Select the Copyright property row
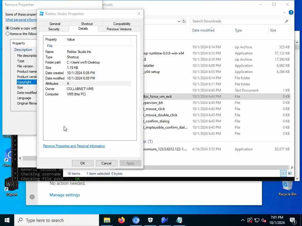302x226 pixels. (x=27, y=82)
